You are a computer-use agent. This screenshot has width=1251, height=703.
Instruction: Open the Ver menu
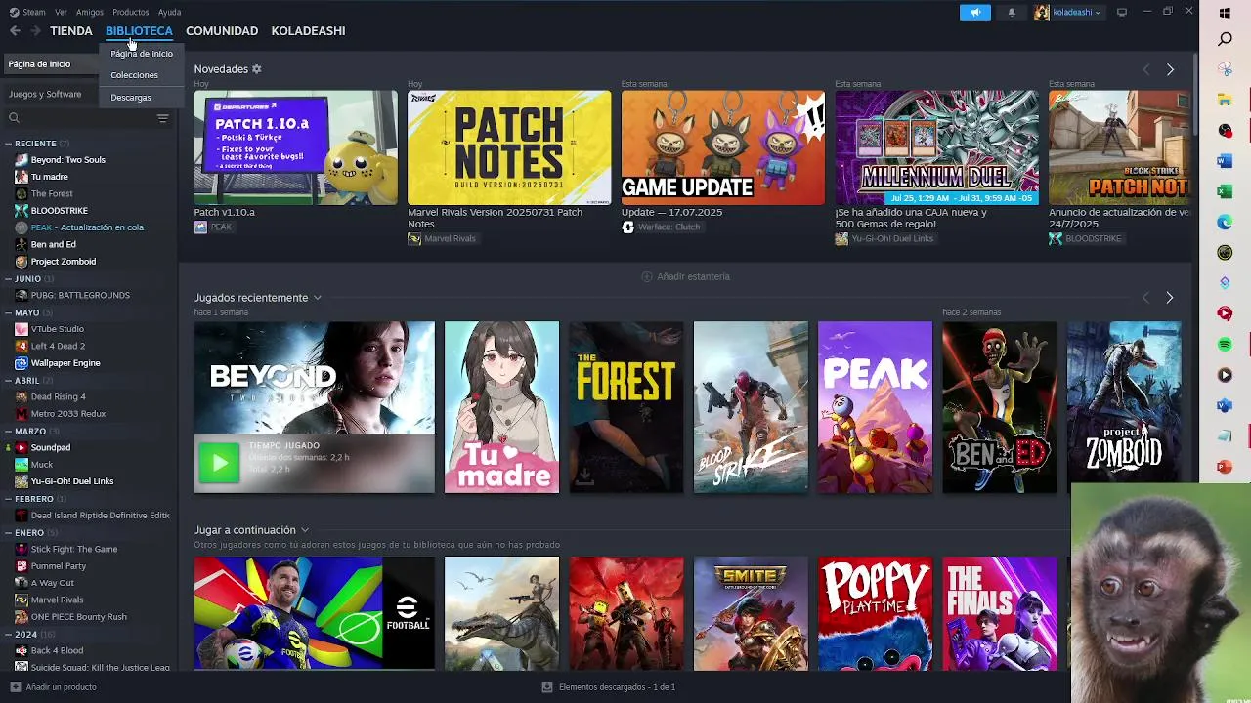(61, 12)
